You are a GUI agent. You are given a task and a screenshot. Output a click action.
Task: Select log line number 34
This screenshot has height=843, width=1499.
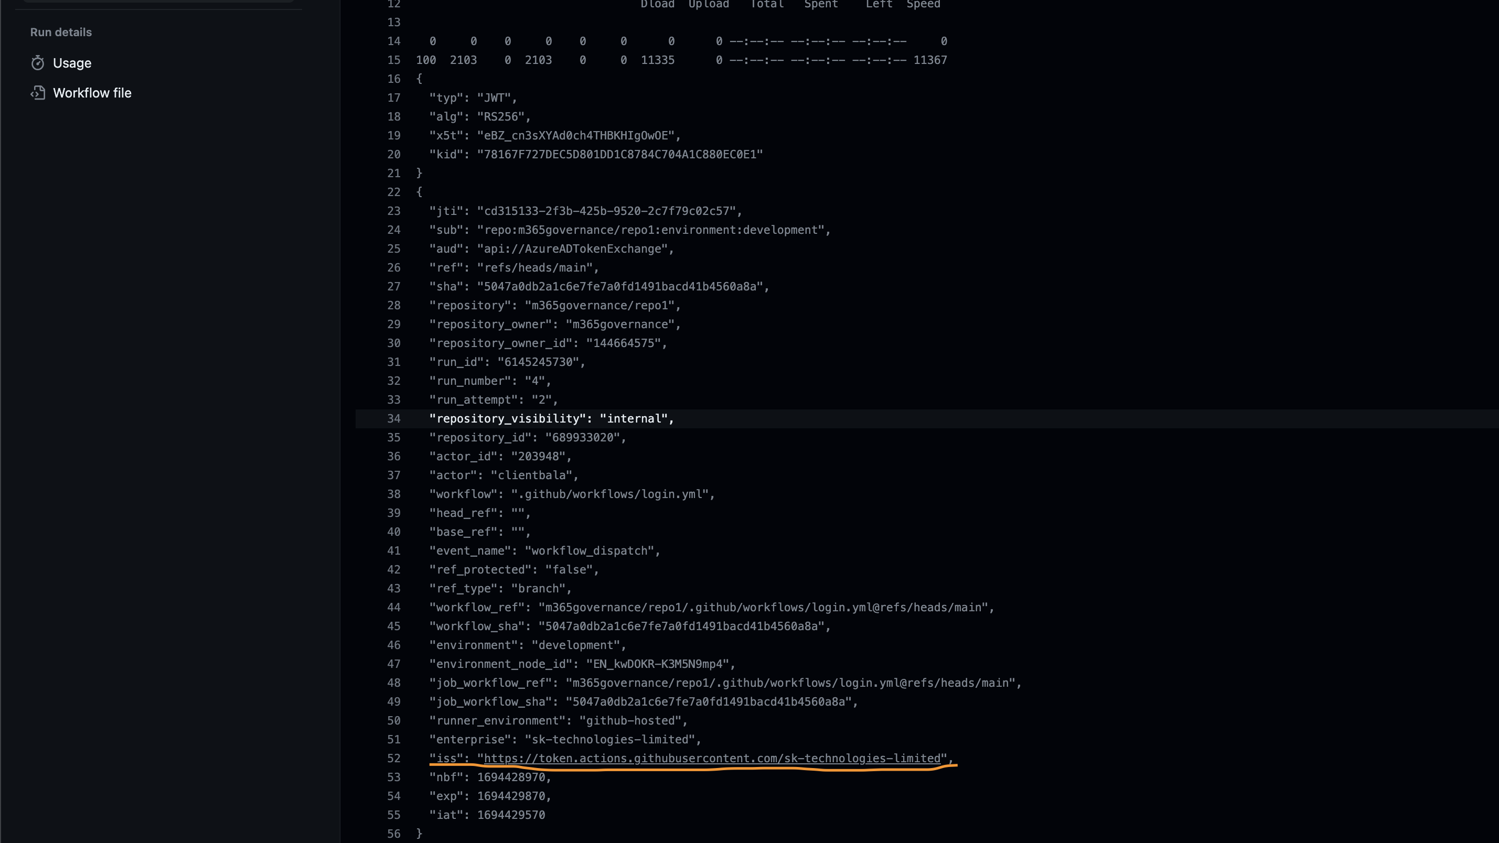coord(394,419)
